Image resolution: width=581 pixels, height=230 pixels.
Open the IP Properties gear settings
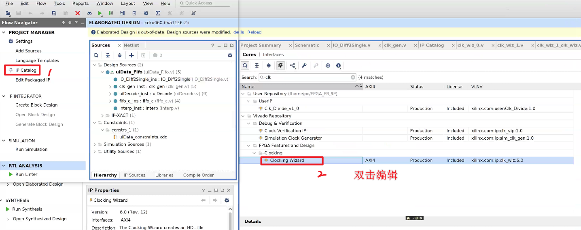(227, 200)
